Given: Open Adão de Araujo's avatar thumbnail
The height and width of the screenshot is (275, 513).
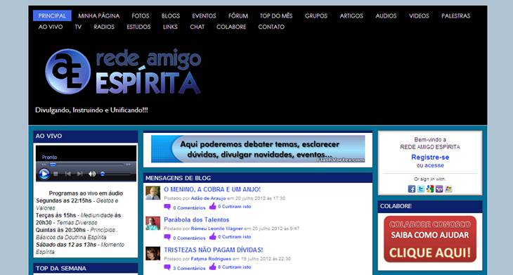Looking at the screenshot, I should (152, 193).
